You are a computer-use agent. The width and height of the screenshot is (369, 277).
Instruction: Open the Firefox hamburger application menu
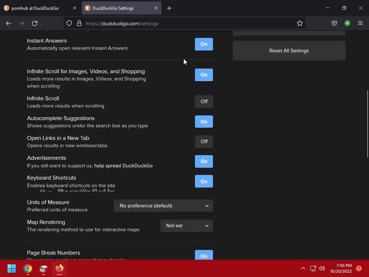pyautogui.click(x=360, y=23)
